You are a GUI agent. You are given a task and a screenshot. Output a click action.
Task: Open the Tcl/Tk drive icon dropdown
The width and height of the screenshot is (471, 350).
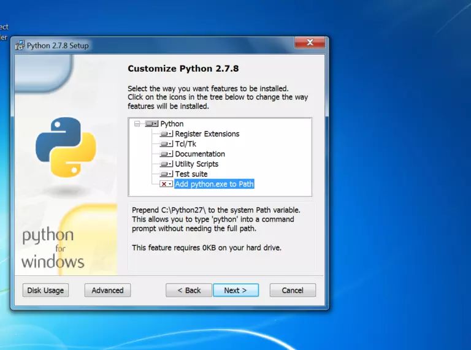click(166, 144)
